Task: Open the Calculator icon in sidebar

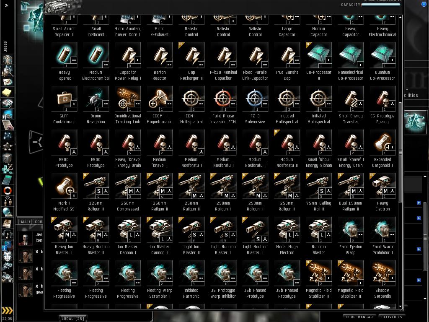Action: click(7, 179)
